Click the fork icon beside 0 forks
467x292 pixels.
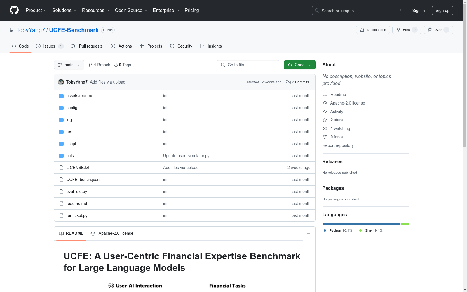pyautogui.click(x=325, y=137)
